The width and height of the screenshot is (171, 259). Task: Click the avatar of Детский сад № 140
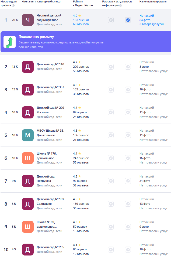[x=28, y=67]
